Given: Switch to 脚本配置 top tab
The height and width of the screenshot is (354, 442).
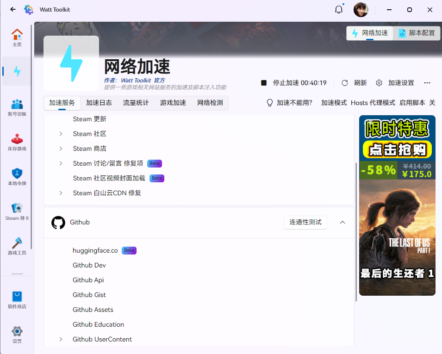Looking at the screenshot, I should point(417,33).
